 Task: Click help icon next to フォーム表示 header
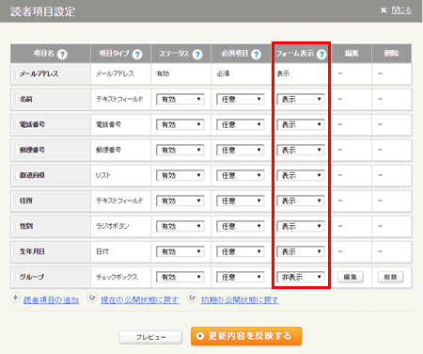(321, 55)
